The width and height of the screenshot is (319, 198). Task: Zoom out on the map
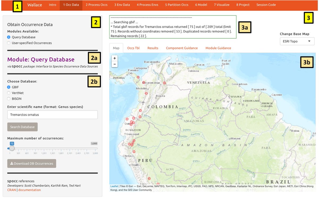[115, 64]
